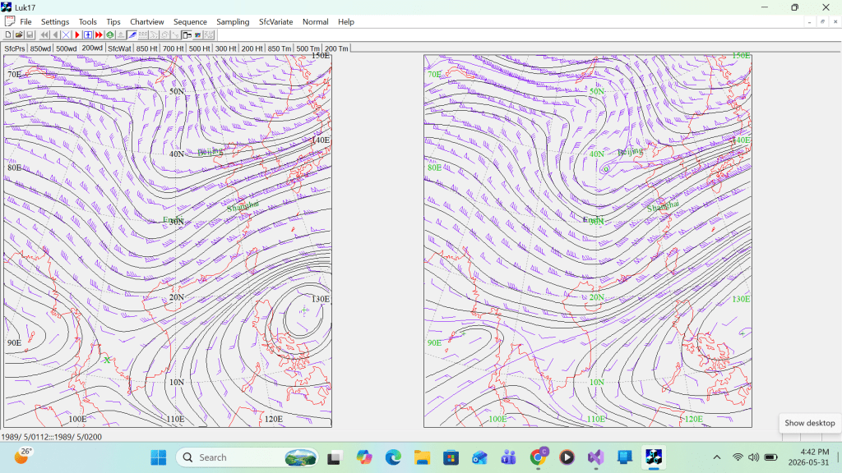The width and height of the screenshot is (842, 473).
Task: Select the 200wd tab
Action: 92,48
